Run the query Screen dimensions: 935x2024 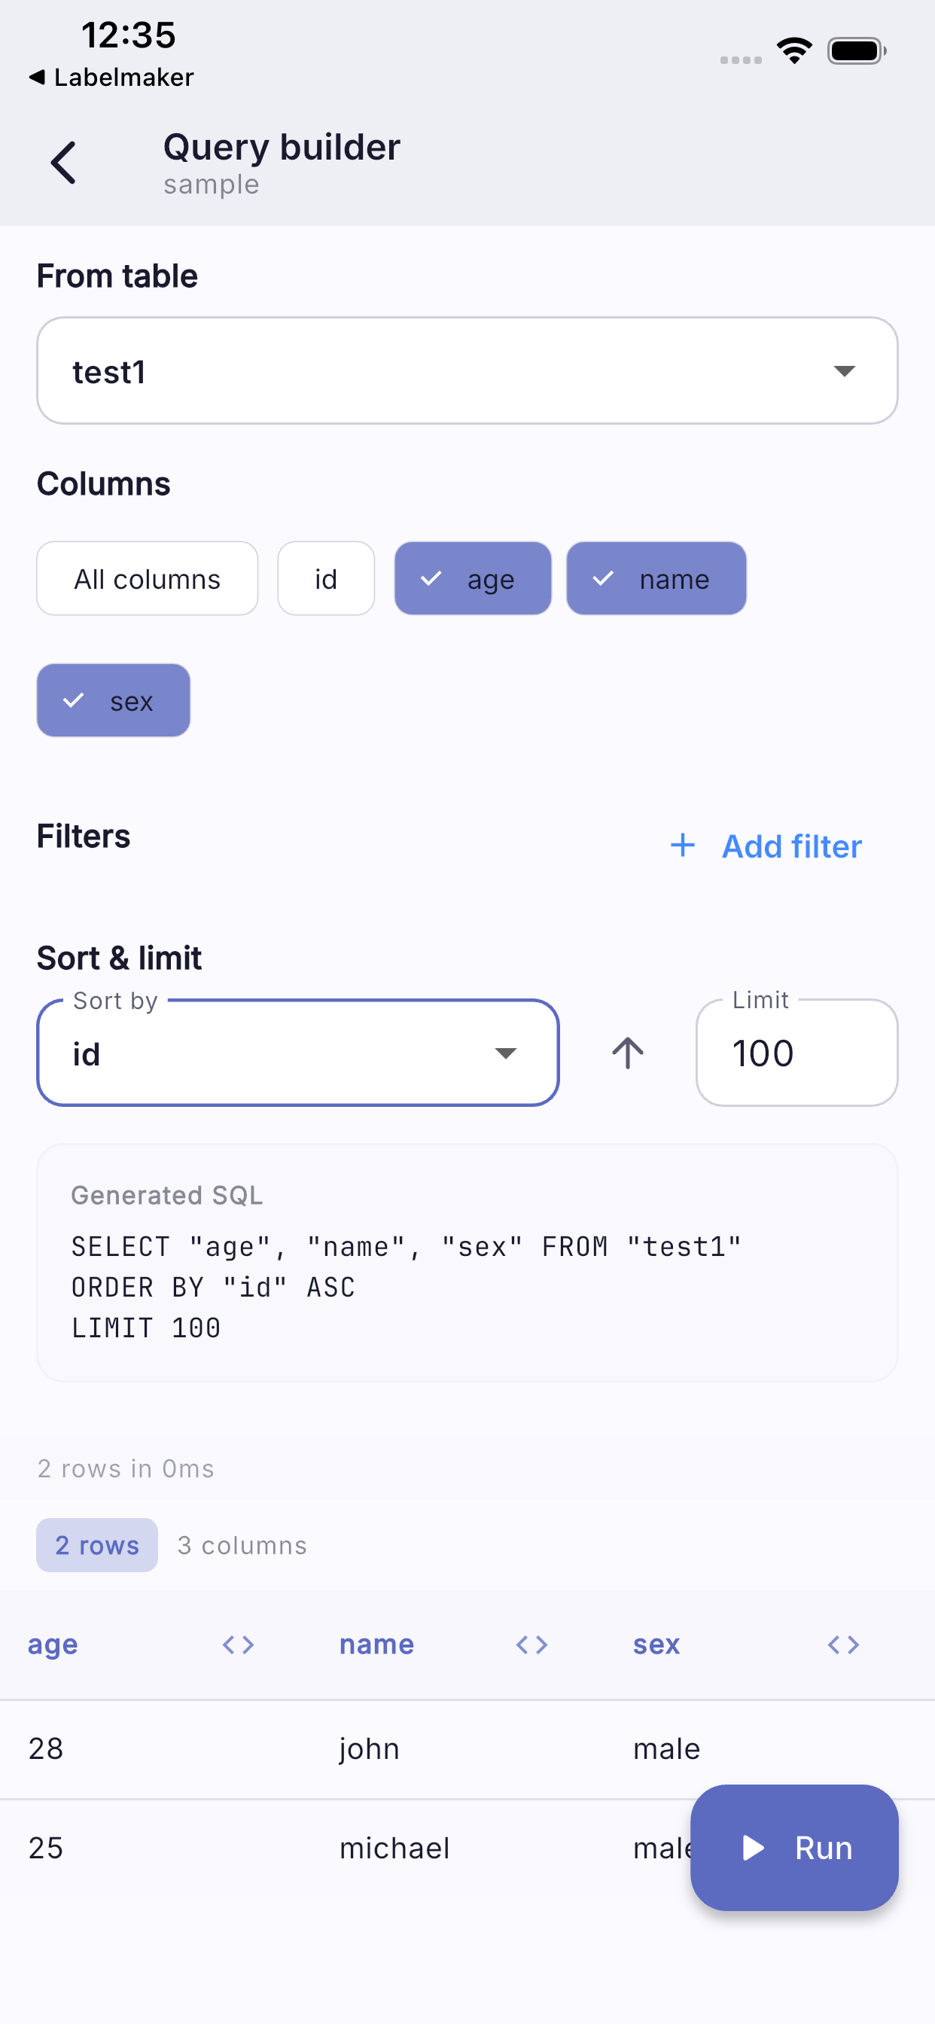[x=794, y=1848]
